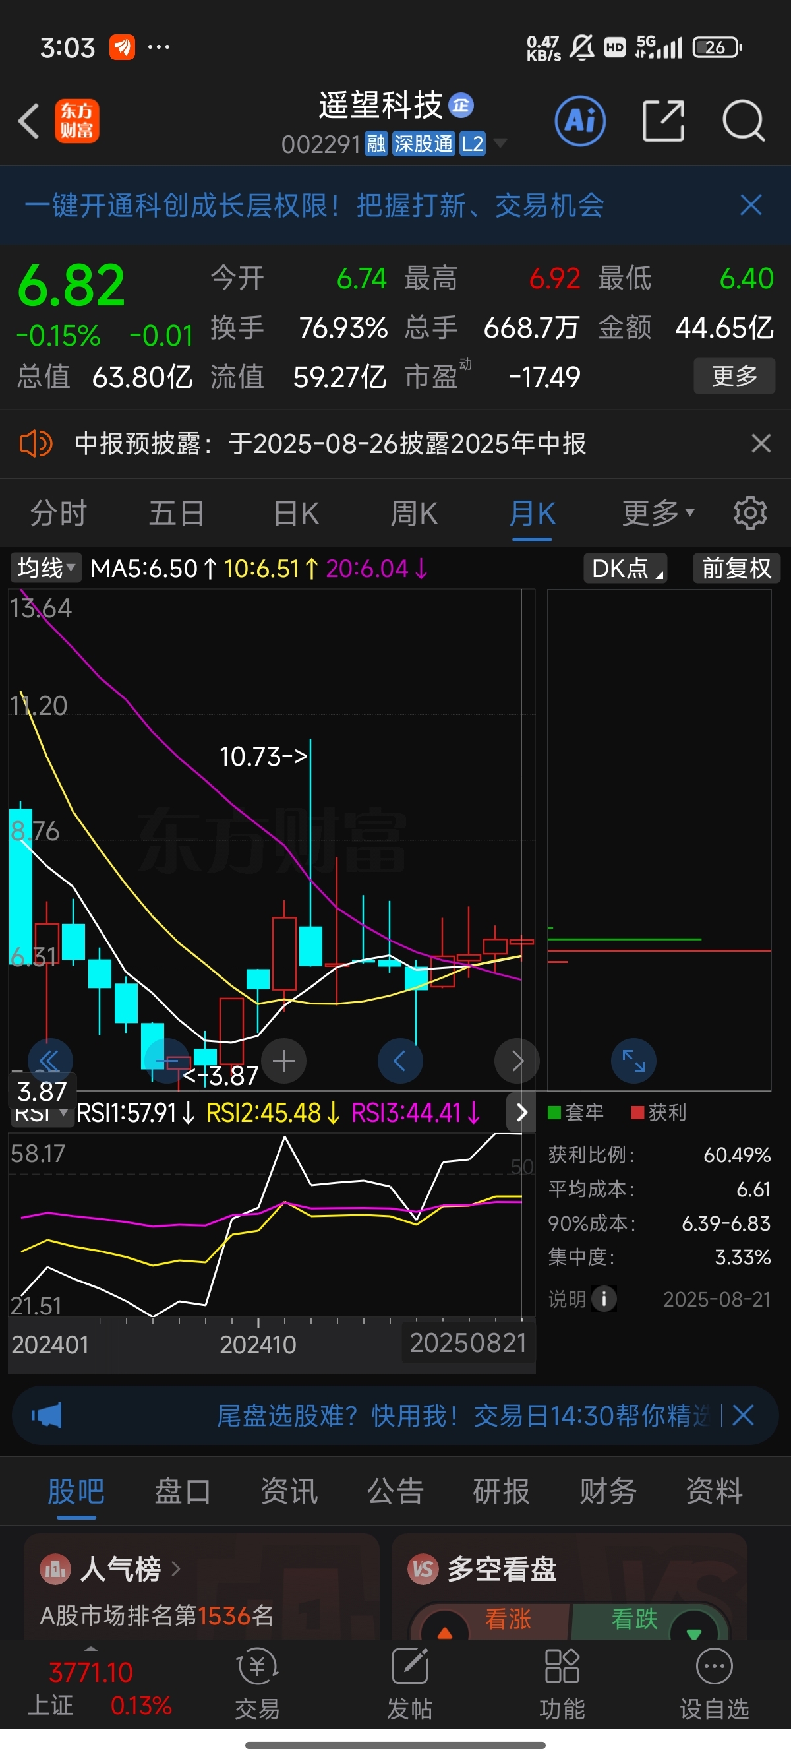Switch to the 日K chart tab
This screenshot has height=1761, width=791.
point(296,513)
